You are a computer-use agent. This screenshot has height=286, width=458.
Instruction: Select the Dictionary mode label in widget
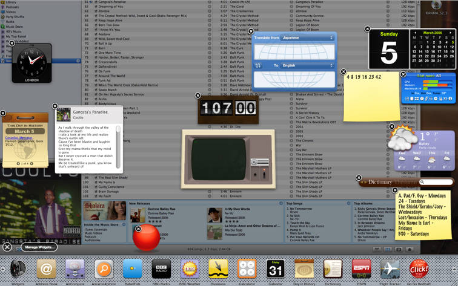(380, 182)
